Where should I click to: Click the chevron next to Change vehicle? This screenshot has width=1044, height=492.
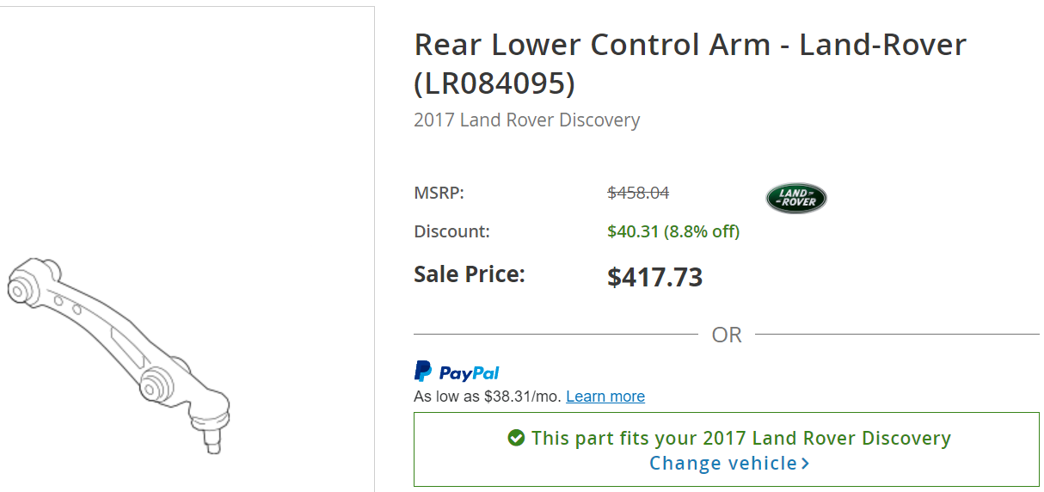tap(805, 464)
